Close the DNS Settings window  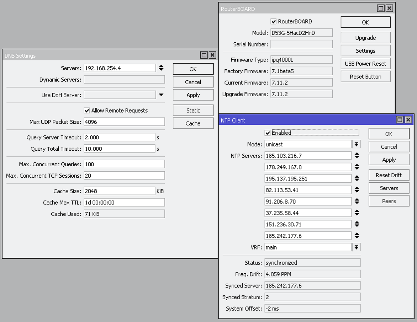click(x=212, y=55)
